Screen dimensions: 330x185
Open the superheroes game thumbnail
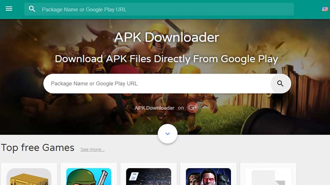pyautogui.click(x=208, y=176)
